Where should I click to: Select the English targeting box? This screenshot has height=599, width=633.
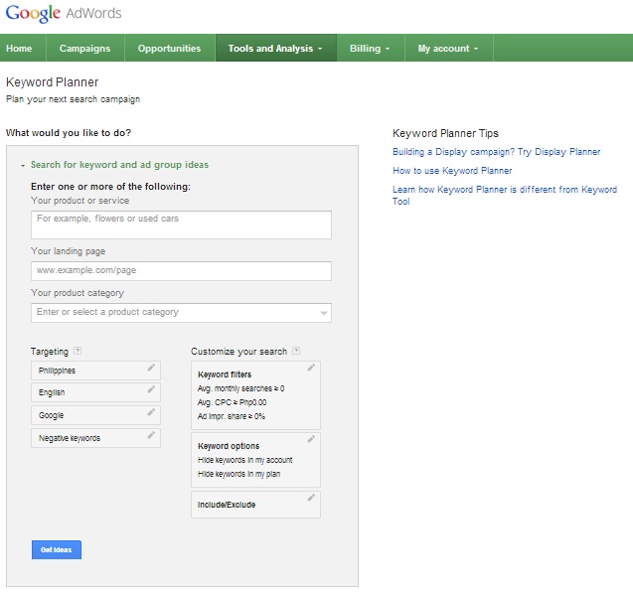[95, 392]
